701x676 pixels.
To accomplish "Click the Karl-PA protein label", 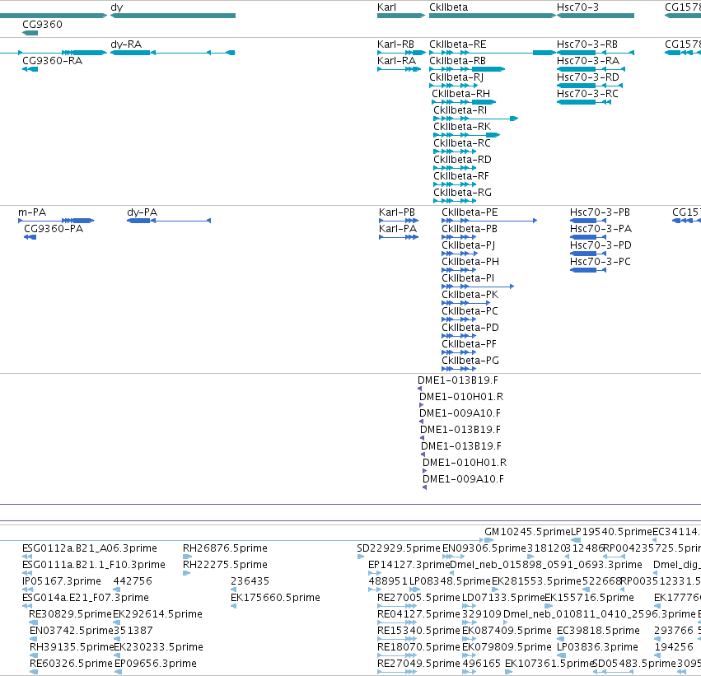I will pos(398,229).
